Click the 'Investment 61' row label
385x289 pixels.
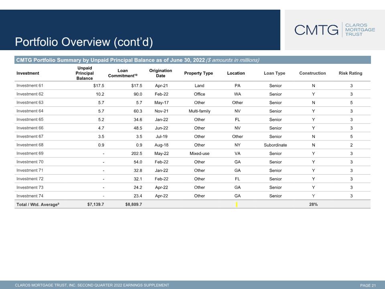30,85
